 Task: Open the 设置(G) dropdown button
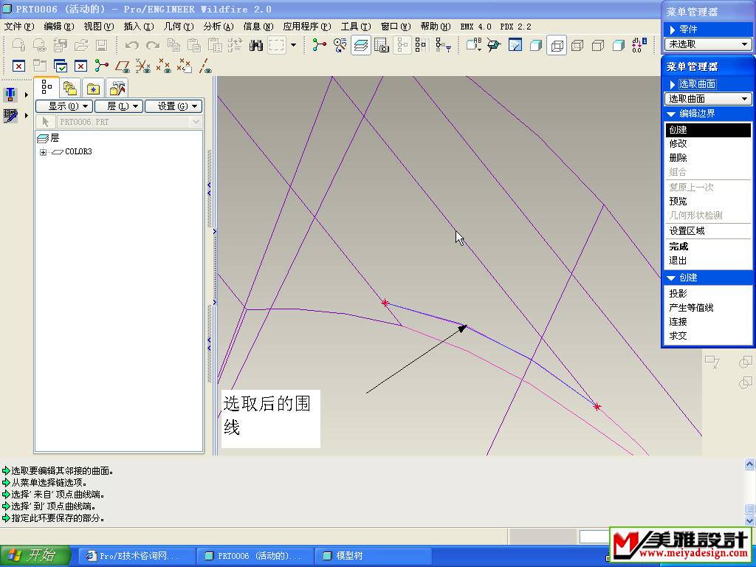click(173, 106)
